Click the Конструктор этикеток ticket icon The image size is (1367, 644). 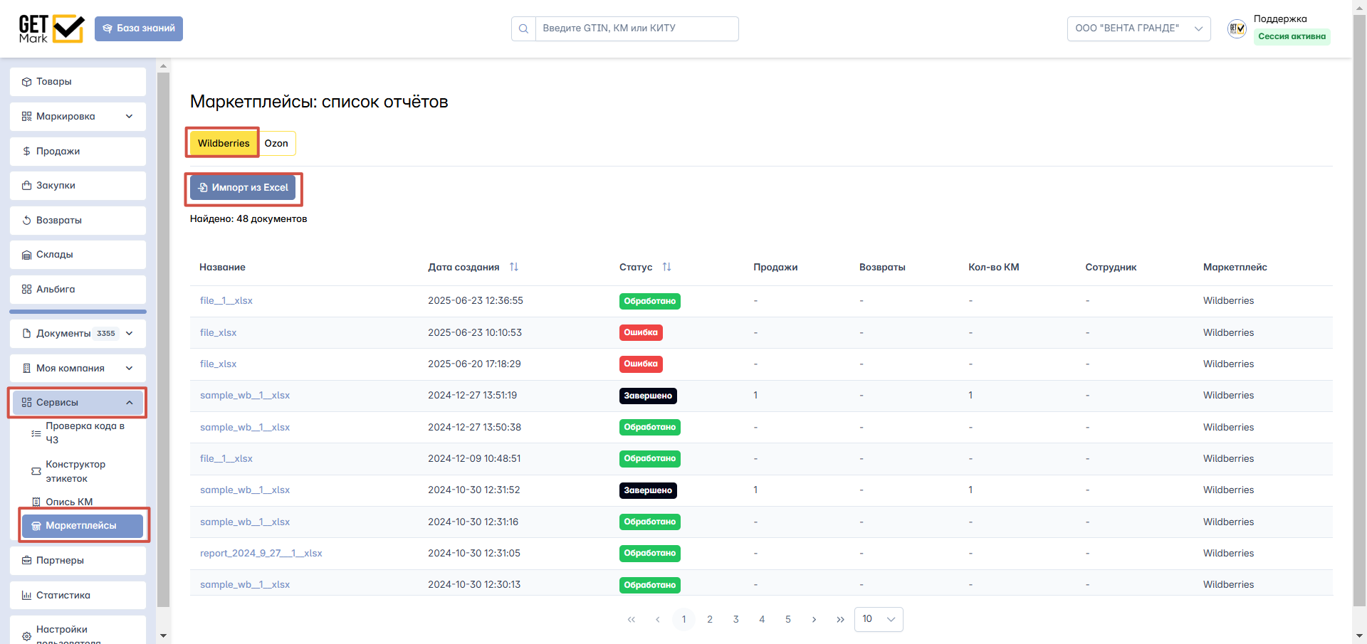(x=36, y=471)
